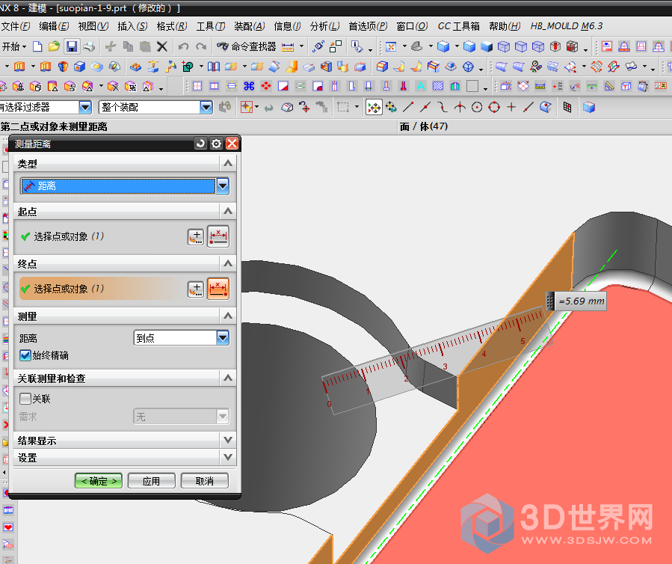Open the 插入(S) menu
Screen dimensions: 672x564
point(132,26)
